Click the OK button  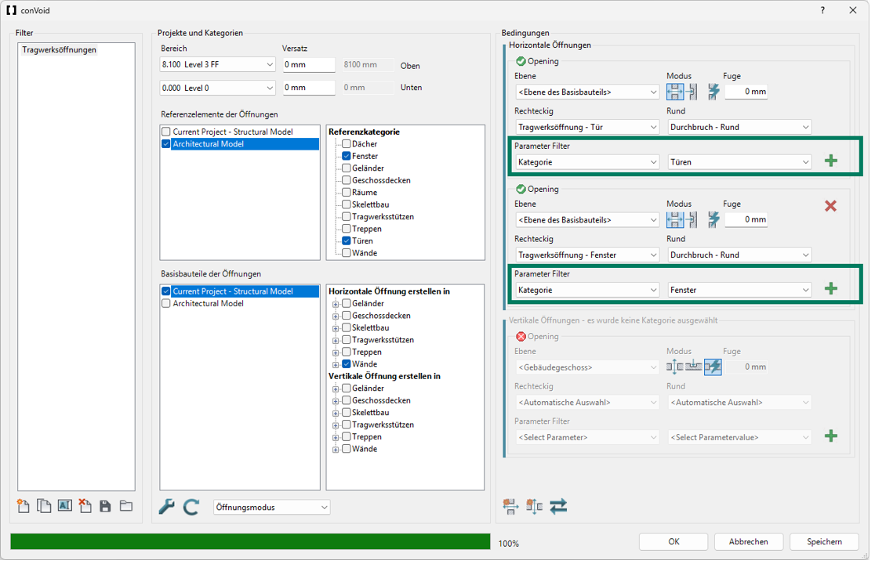pos(674,541)
